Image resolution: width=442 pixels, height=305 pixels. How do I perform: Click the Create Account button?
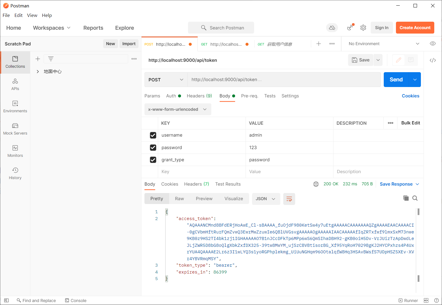[x=415, y=28]
